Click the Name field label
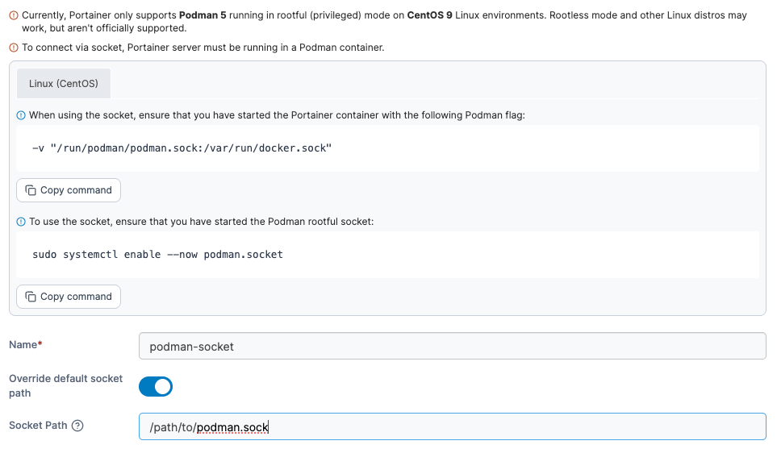 (x=23, y=345)
